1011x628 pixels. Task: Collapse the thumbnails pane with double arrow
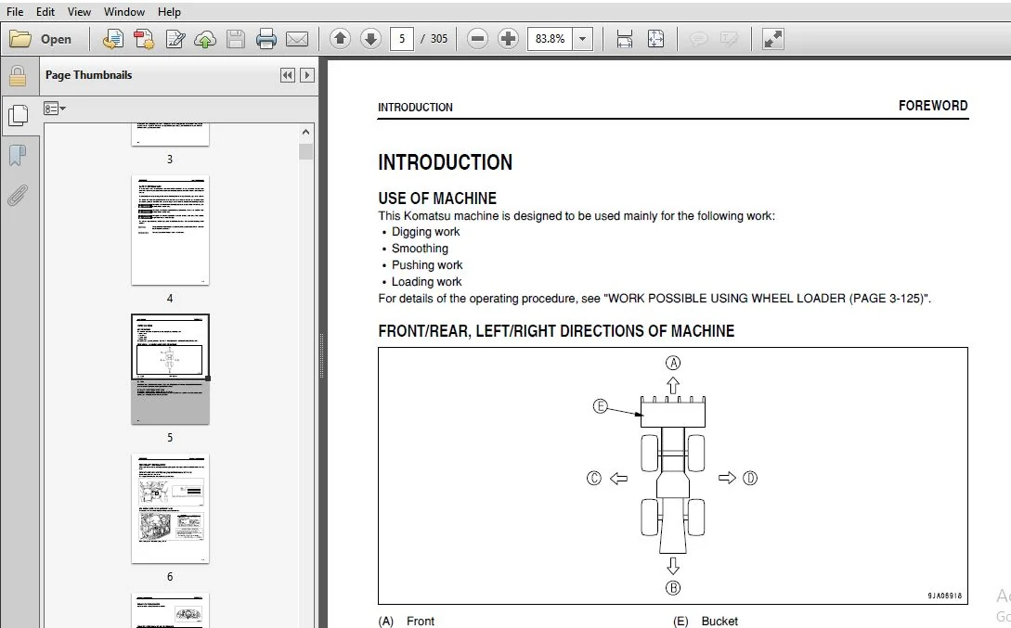[x=288, y=75]
